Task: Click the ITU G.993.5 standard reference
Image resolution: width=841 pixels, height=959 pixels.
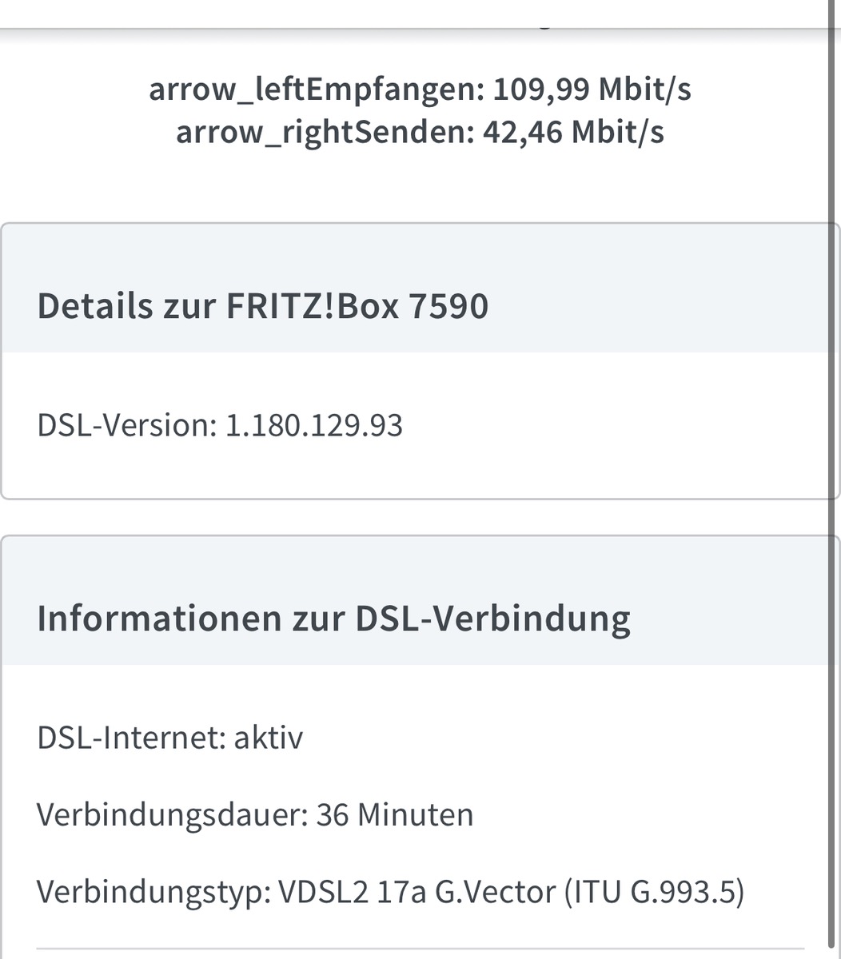Action: click(654, 891)
